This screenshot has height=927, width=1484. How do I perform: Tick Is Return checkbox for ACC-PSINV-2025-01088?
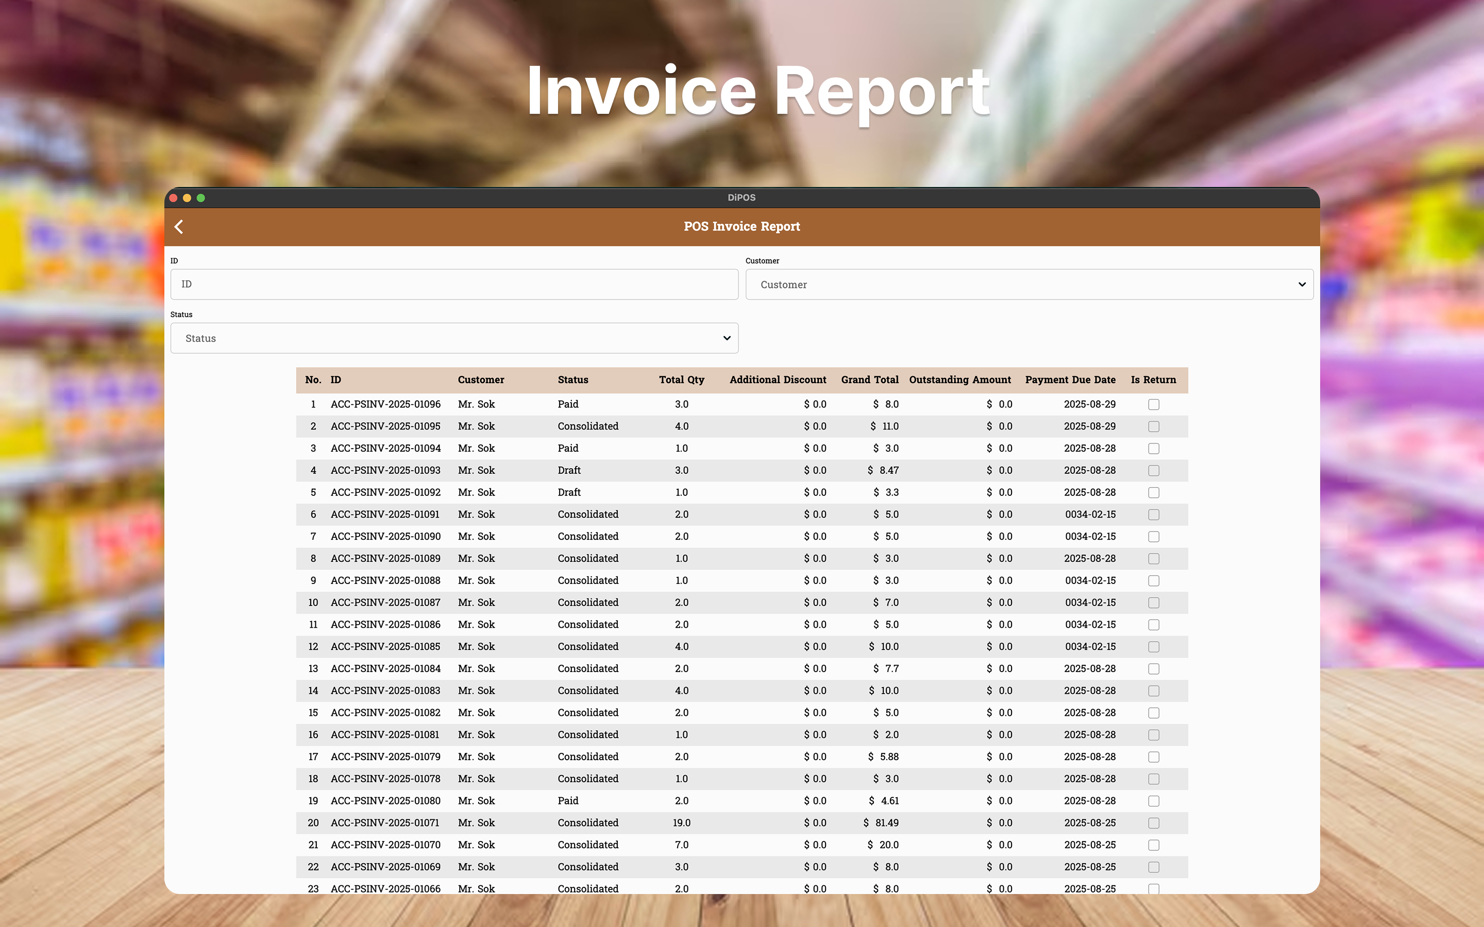(1154, 581)
